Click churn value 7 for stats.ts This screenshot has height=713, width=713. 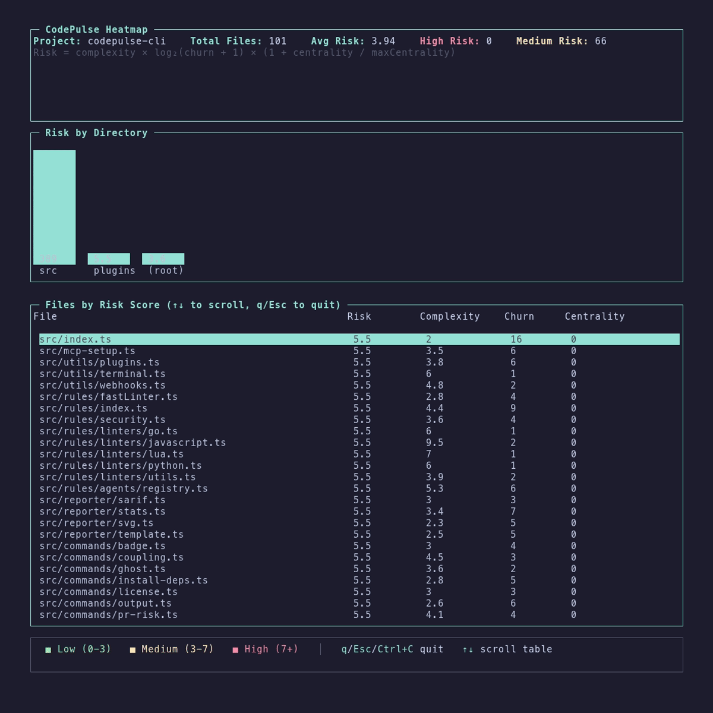(513, 512)
